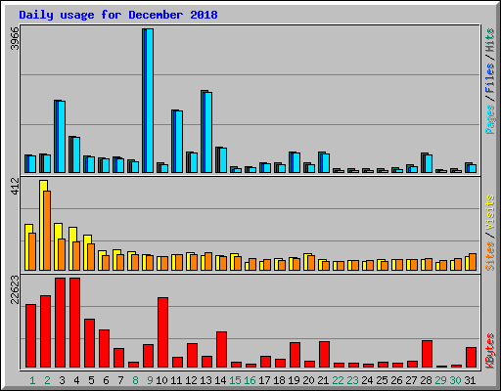Click day label 17 on the x-axis
Image resolution: width=501 pixels, height=391 pixels.
[264, 380]
